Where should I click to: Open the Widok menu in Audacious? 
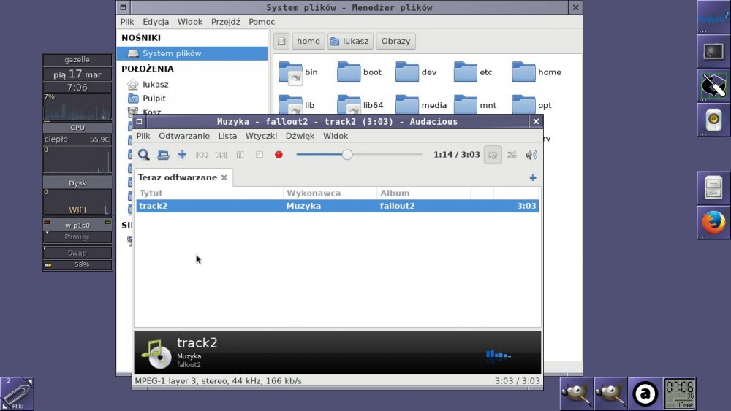[336, 136]
